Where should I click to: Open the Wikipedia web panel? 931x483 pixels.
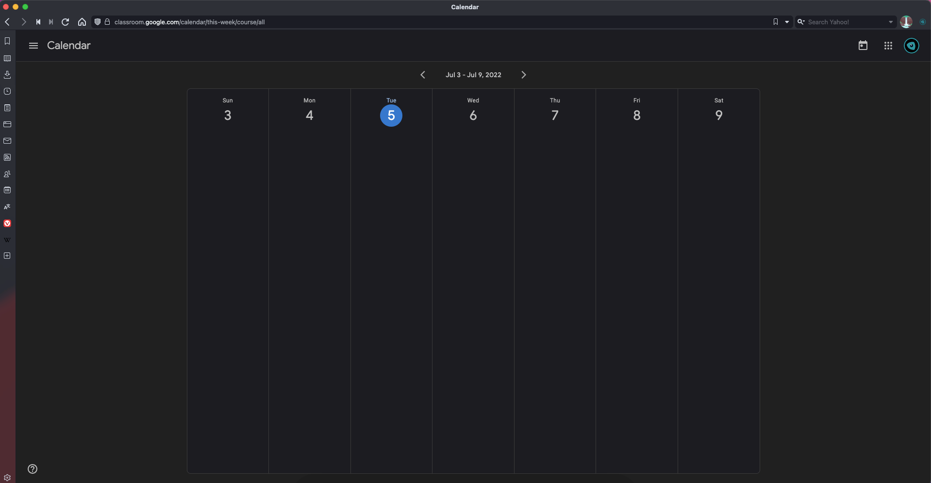tap(7, 240)
